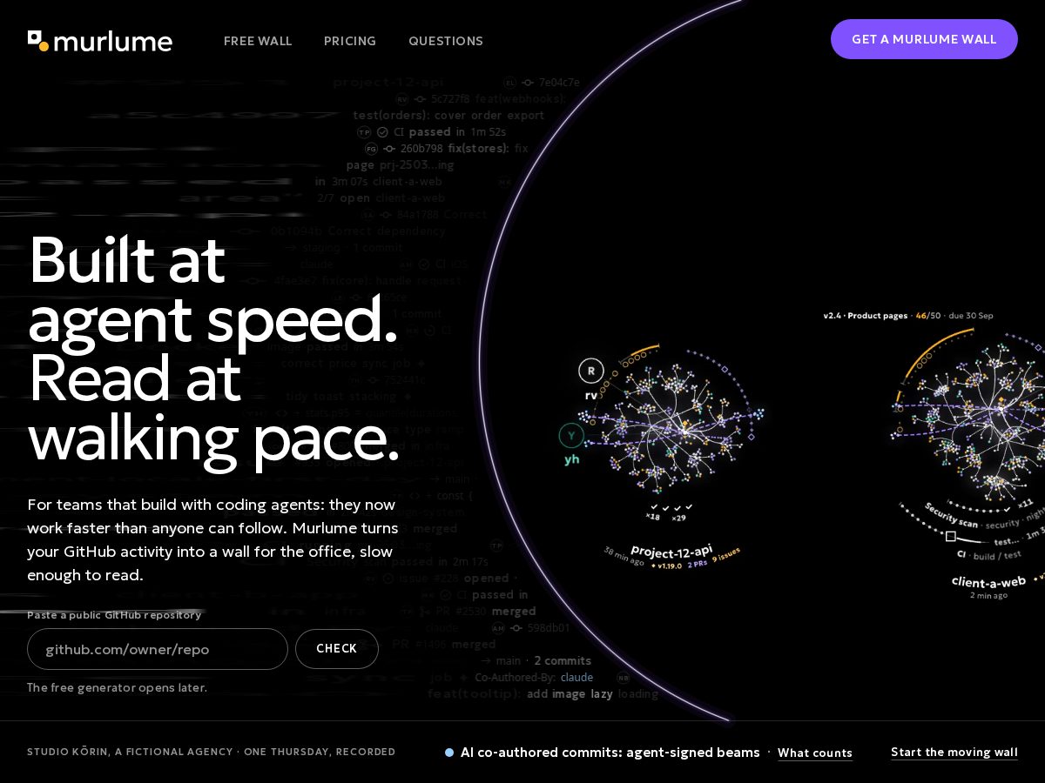Click 'AI co-authored commits: agent-signed beams' text
Viewport: 1045px width, 783px height.
click(x=610, y=753)
